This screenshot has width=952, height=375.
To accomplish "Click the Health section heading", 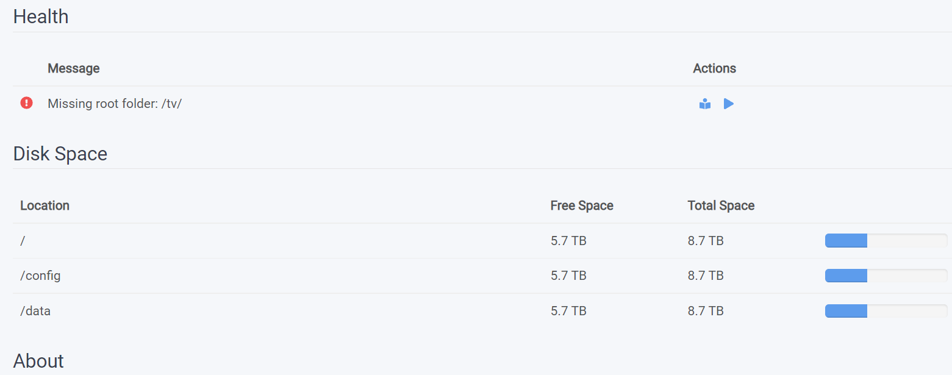I will tap(40, 16).
